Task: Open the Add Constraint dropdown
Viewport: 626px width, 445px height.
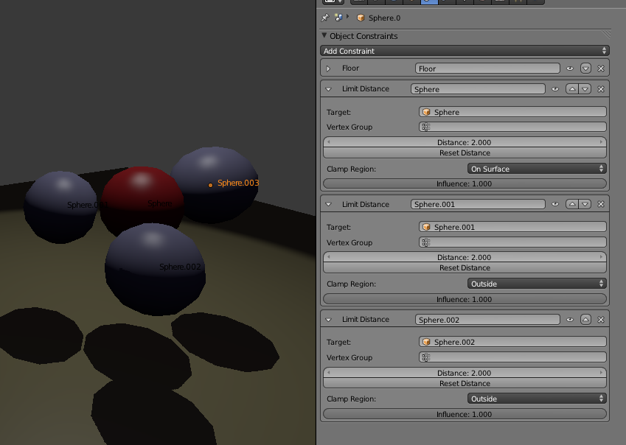Action: pyautogui.click(x=465, y=51)
